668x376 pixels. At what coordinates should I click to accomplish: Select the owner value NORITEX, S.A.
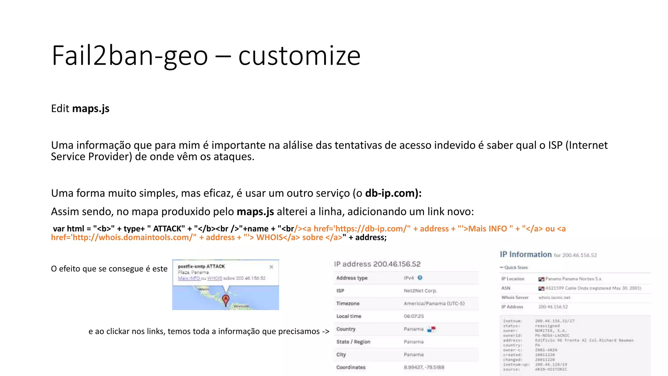551,331
